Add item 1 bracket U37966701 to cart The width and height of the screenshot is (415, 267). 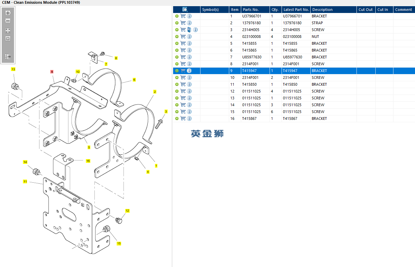[x=183, y=16]
